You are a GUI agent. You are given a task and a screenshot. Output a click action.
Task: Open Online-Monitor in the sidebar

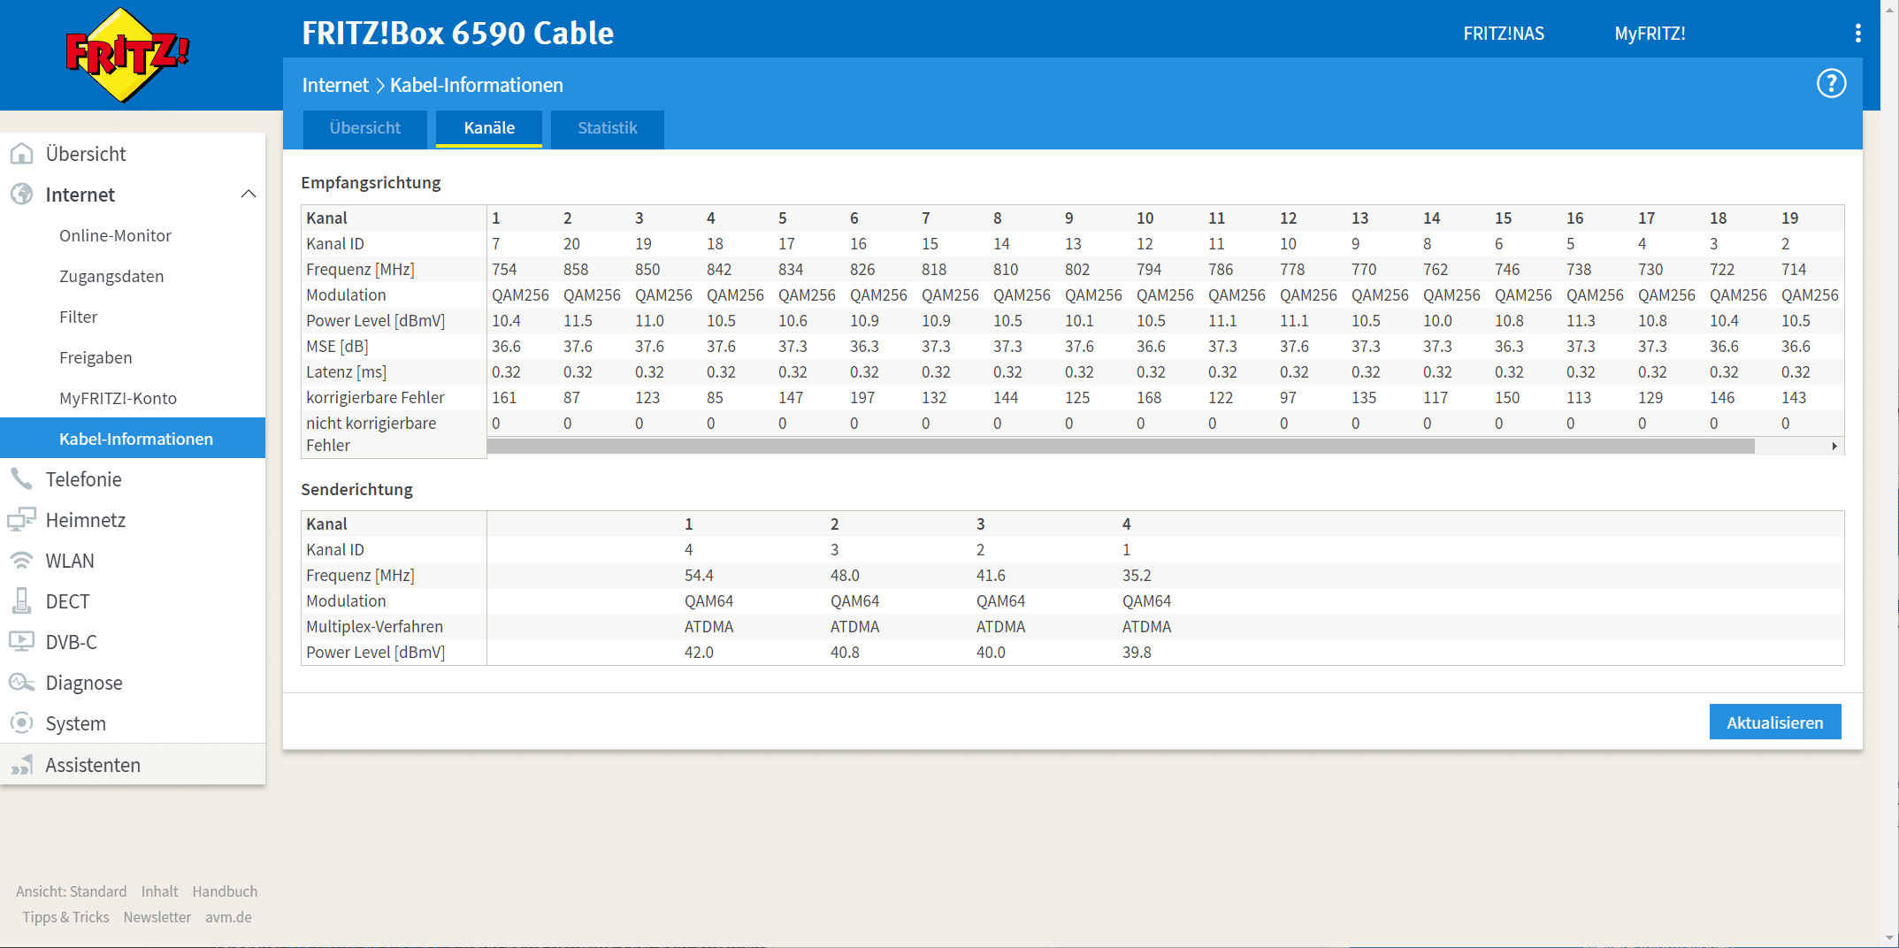coord(115,236)
